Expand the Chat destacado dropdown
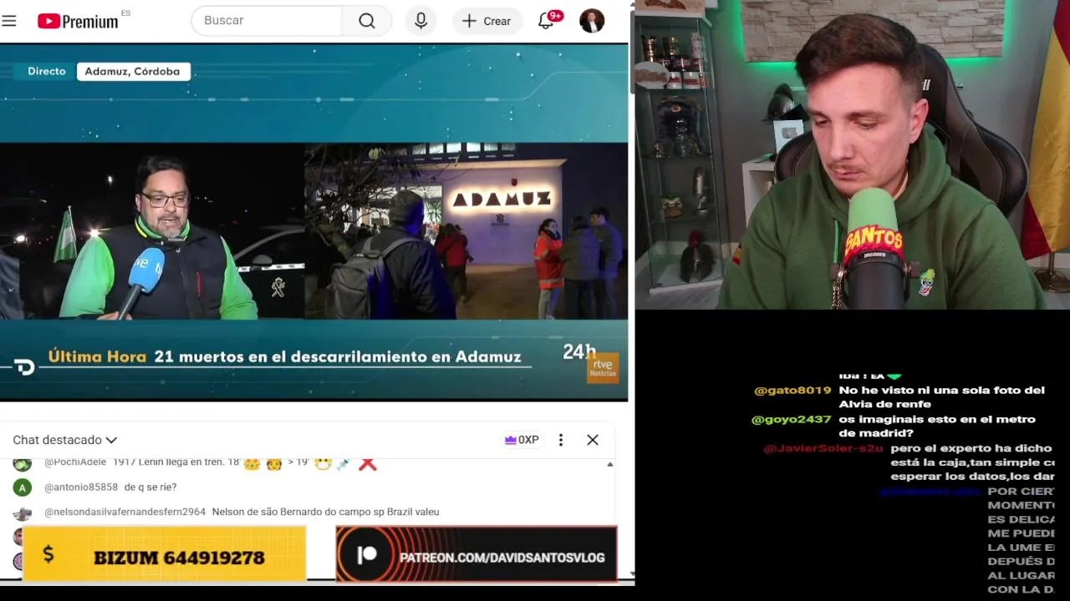The height and width of the screenshot is (601, 1070). point(64,440)
